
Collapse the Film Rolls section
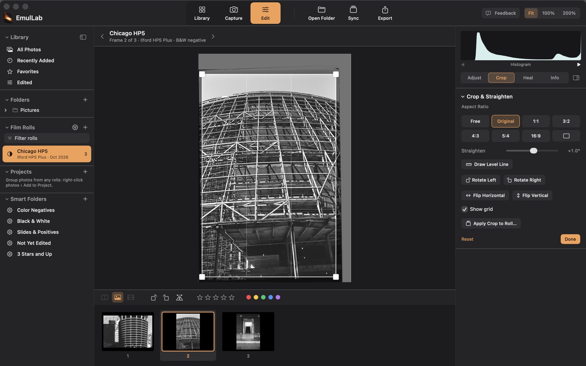7,127
